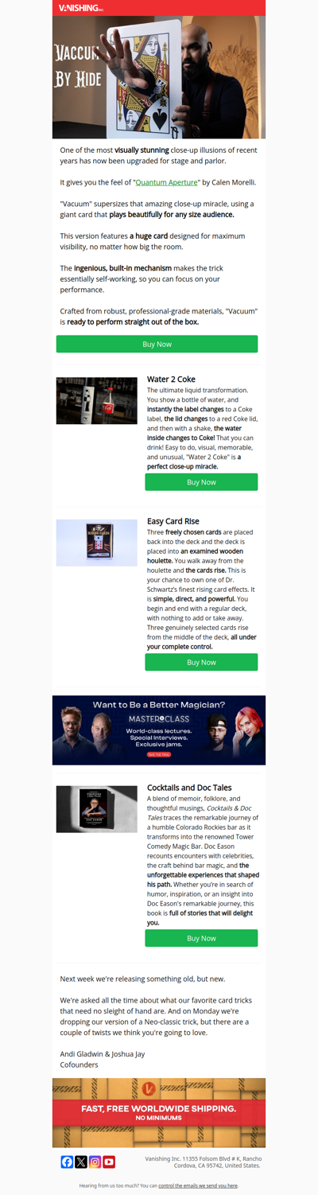Open the Instagram social icon
The width and height of the screenshot is (318, 1195).
[95, 1162]
